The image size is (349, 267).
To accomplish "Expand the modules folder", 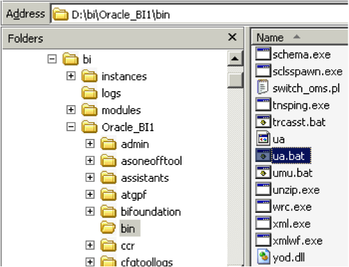I will pos(71,110).
